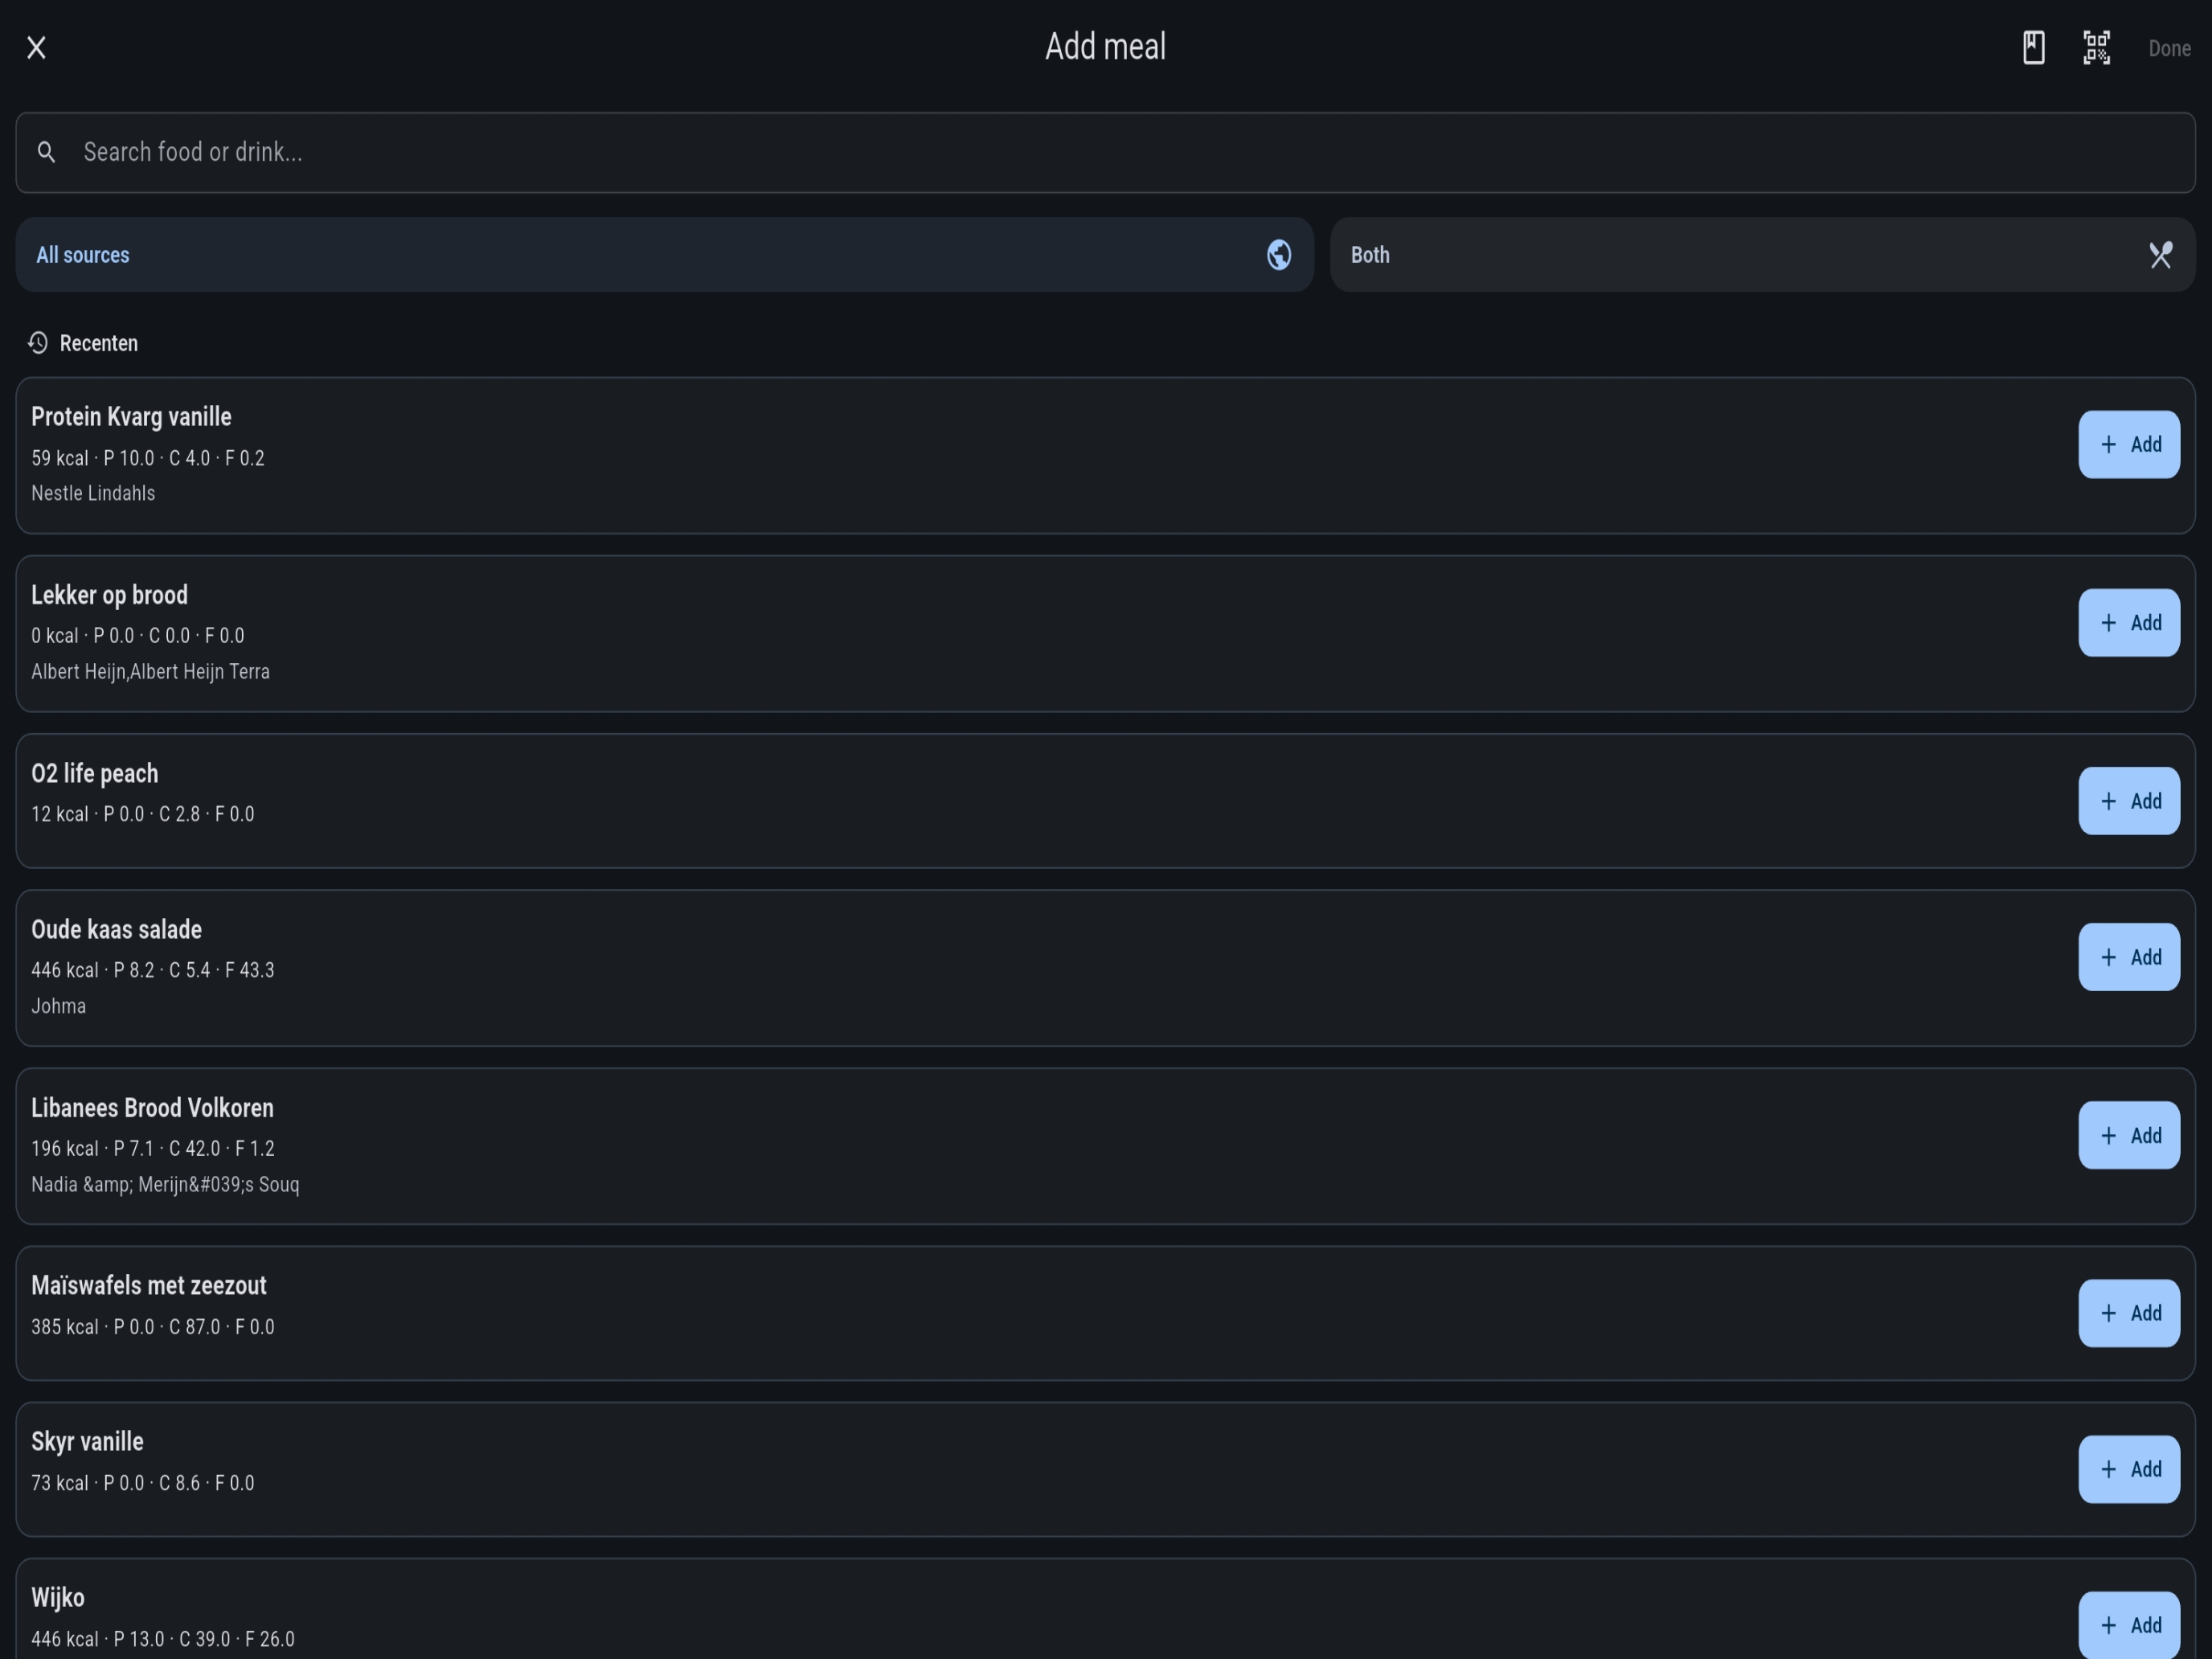The image size is (2212, 1659).
Task: Open saved meals bookmark icon
Action: click(2033, 47)
